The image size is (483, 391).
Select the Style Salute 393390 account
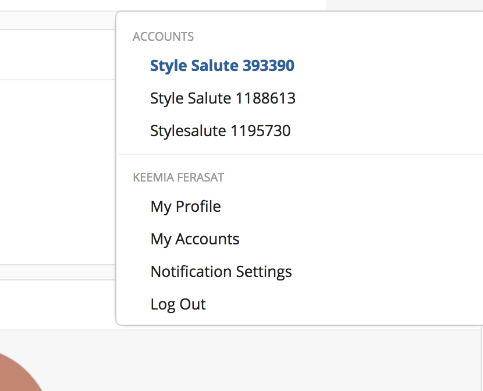tap(222, 66)
